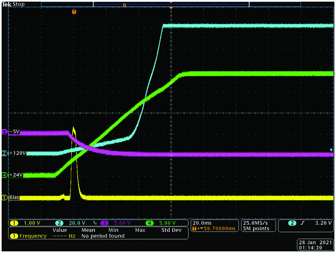Click the +24V waveform label
Image resolution: width=336 pixels, height=253 pixels.
(16, 175)
